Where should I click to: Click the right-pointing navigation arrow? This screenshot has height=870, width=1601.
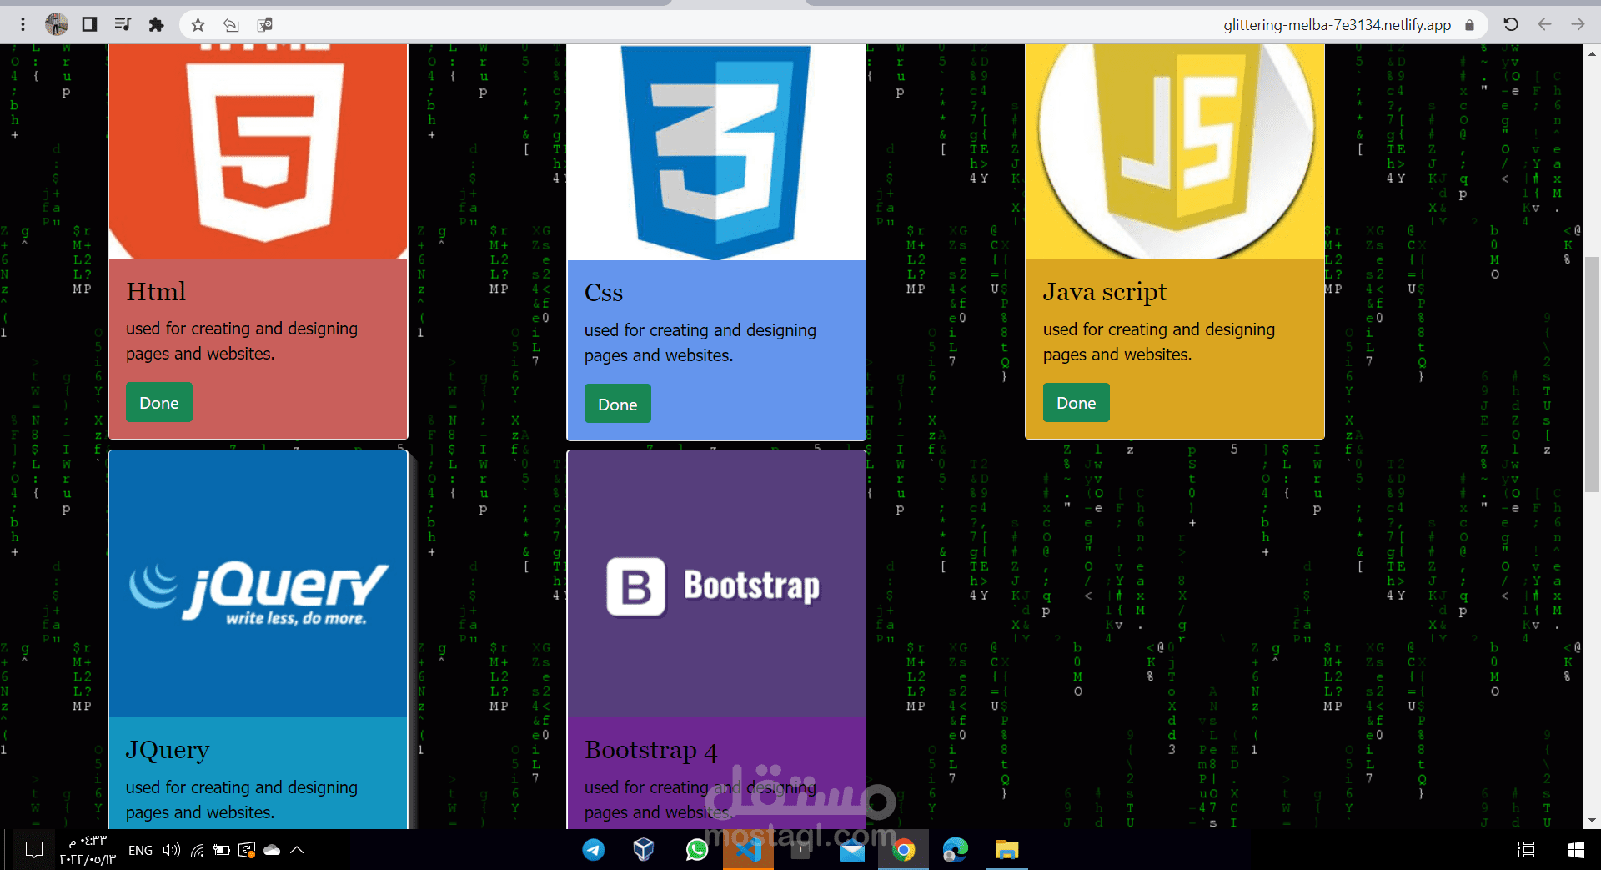[x=1578, y=24]
